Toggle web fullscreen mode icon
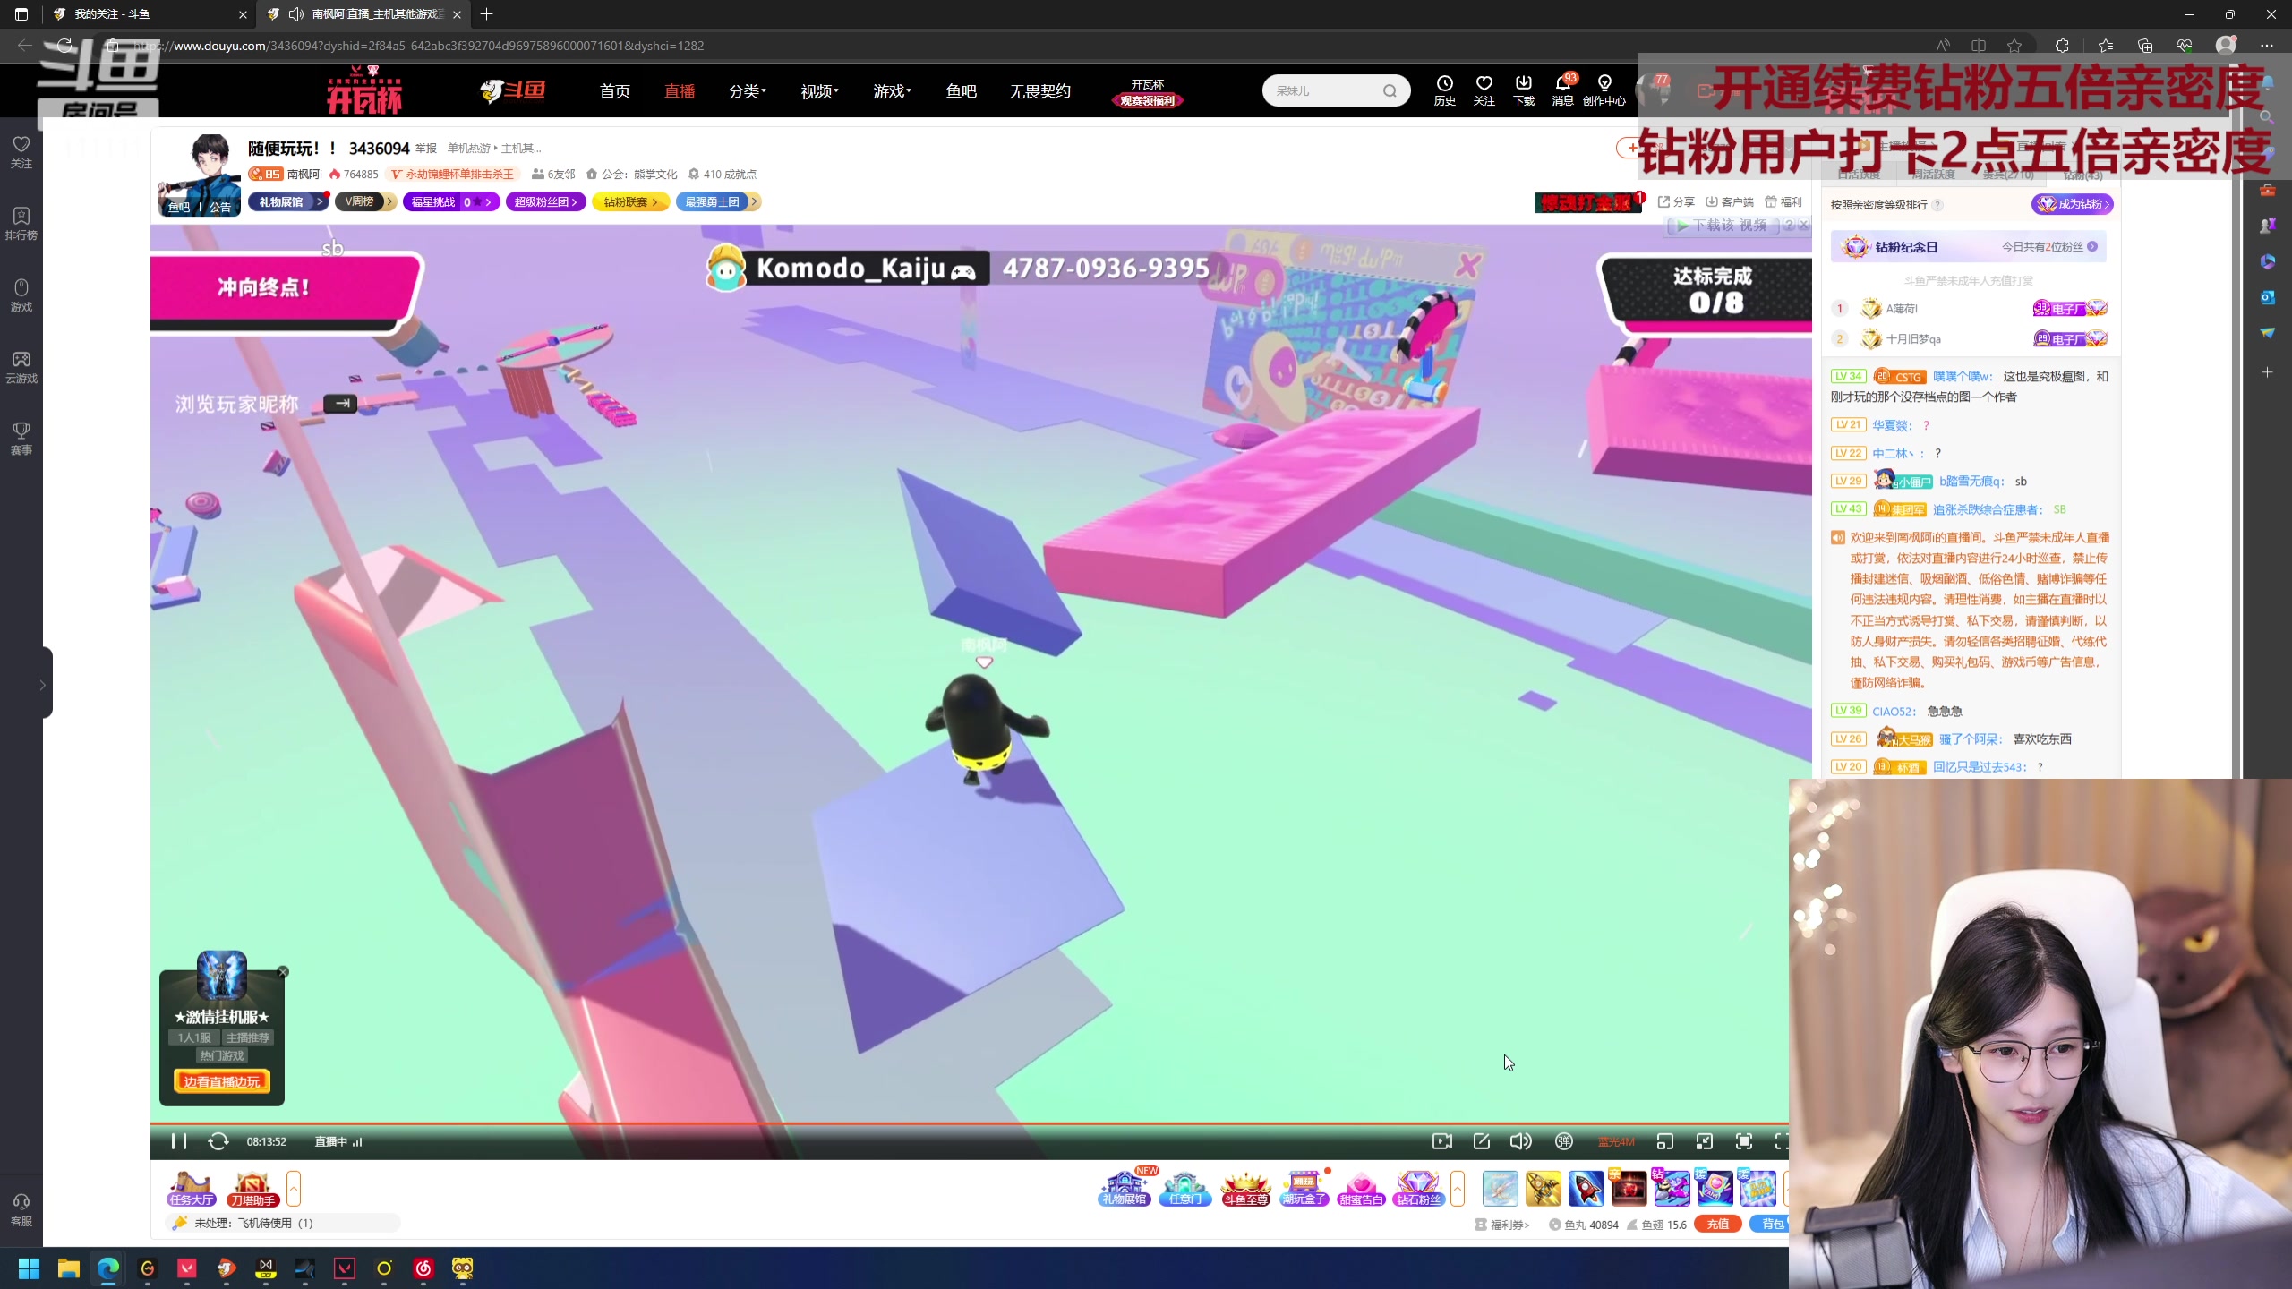 (1743, 1141)
